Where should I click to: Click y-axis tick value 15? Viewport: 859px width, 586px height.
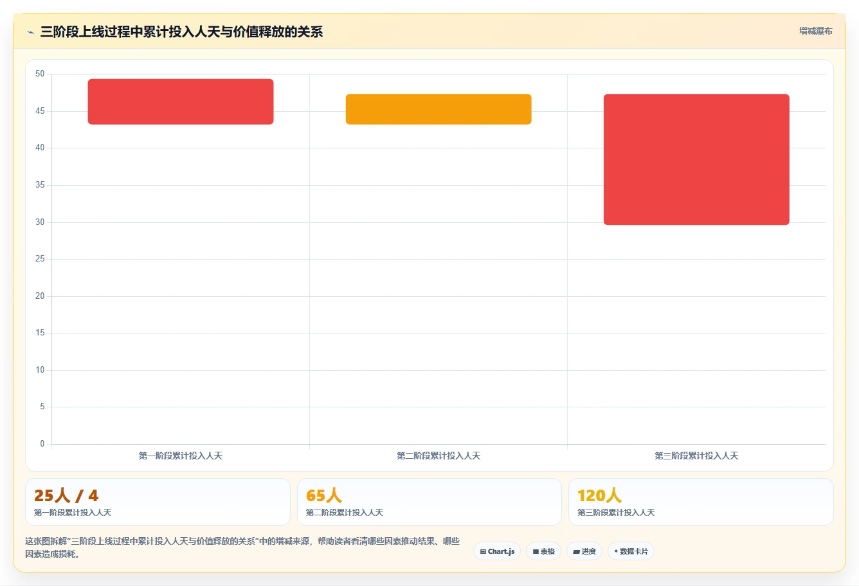coord(40,333)
